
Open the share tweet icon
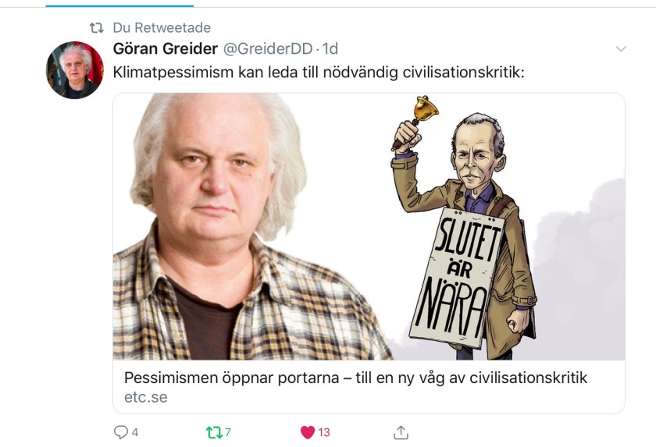point(401,432)
